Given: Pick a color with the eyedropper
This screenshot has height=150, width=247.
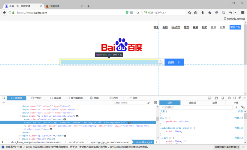Looking at the screenshot, I should [149, 103].
